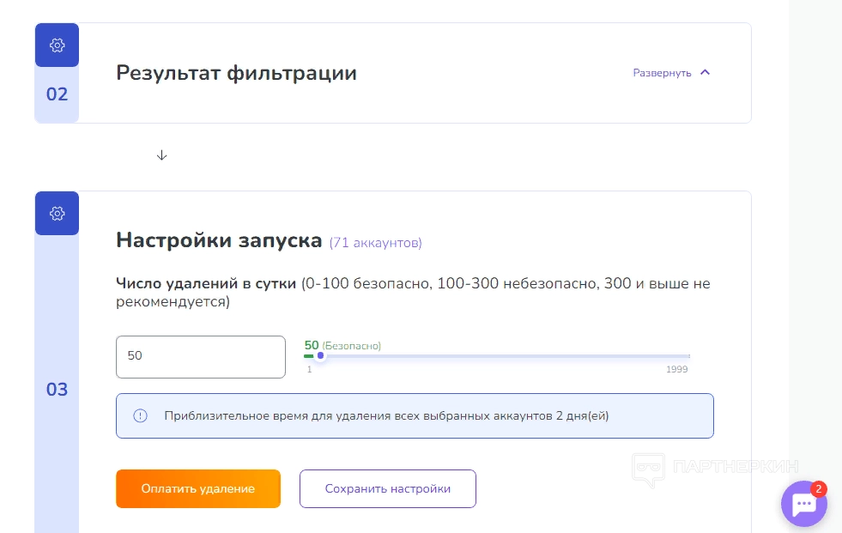
Task: Click the slider handle for daily deletions
Action: tap(320, 355)
